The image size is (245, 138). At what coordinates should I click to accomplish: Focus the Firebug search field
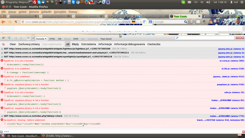click(205, 38)
